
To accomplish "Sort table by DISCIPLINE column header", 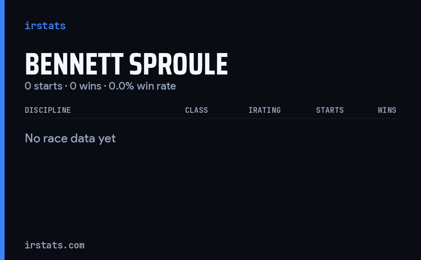I will point(48,110).
